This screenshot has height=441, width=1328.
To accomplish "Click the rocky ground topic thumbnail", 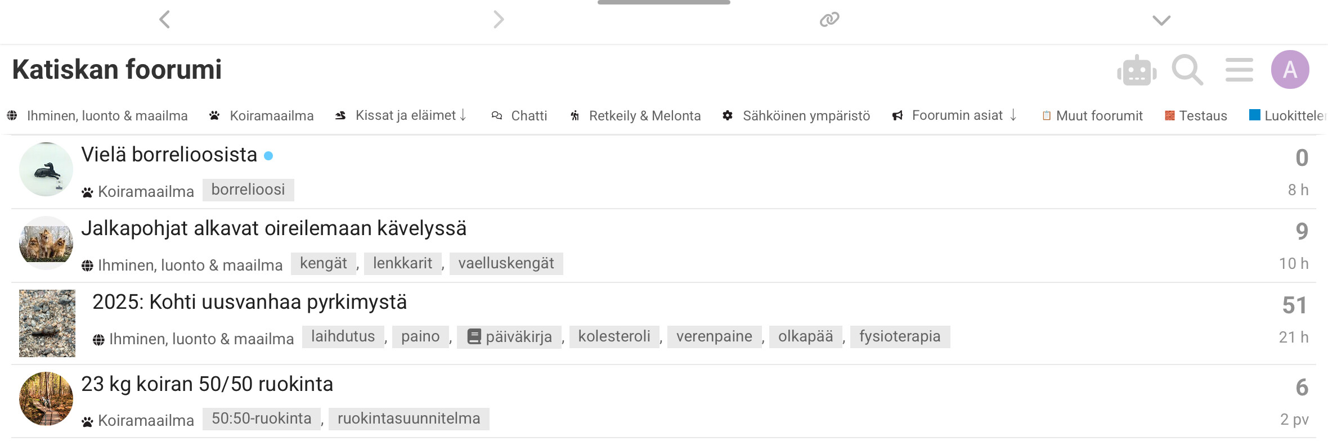I will (47, 323).
